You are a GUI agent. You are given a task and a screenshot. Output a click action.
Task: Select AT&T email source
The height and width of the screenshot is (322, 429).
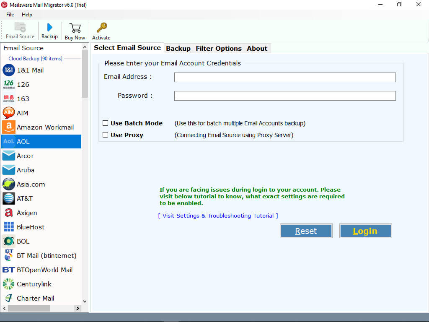pos(24,199)
